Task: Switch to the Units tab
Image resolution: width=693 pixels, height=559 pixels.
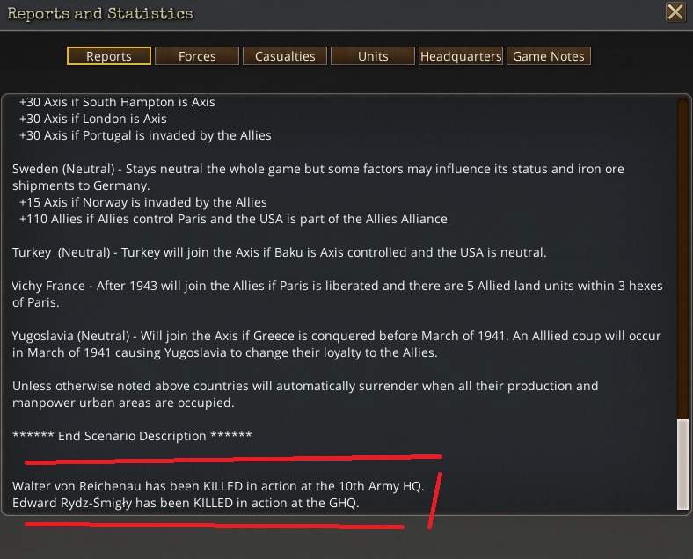Action: 373,56
